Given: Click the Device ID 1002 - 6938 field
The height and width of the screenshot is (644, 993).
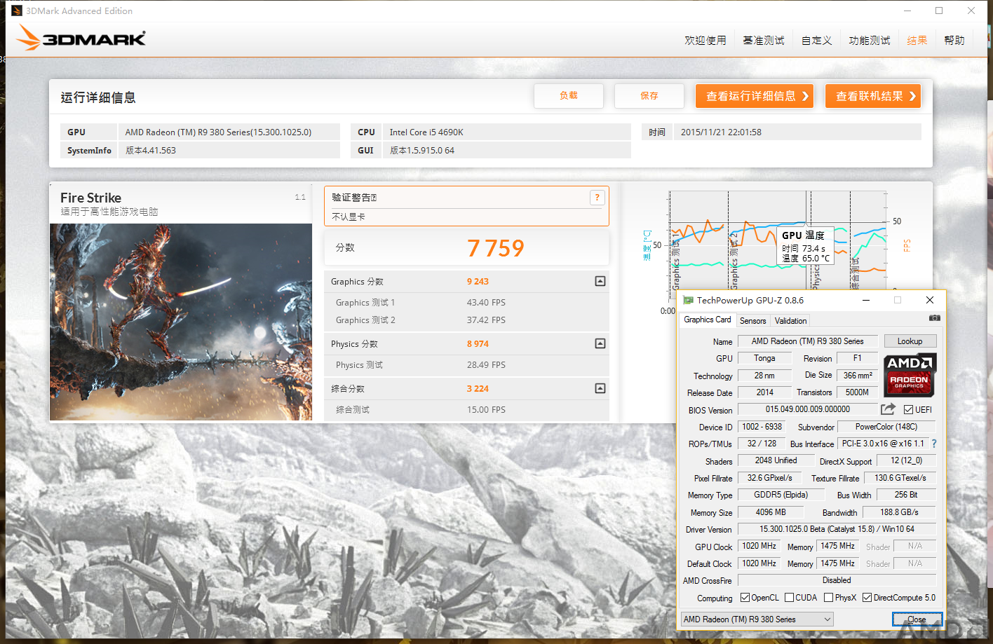Looking at the screenshot, I should point(762,427).
